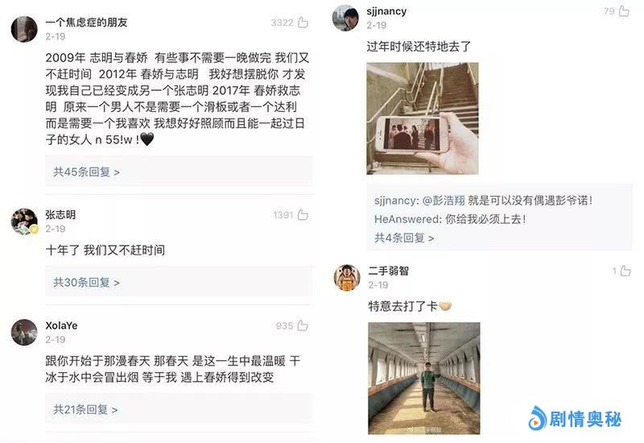Tap thumbs-up on sjjnancy's comment

point(625,10)
